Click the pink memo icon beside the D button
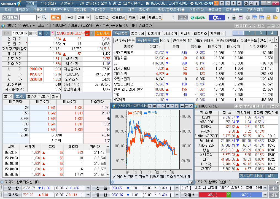The image size is (280, 199). (52, 33)
